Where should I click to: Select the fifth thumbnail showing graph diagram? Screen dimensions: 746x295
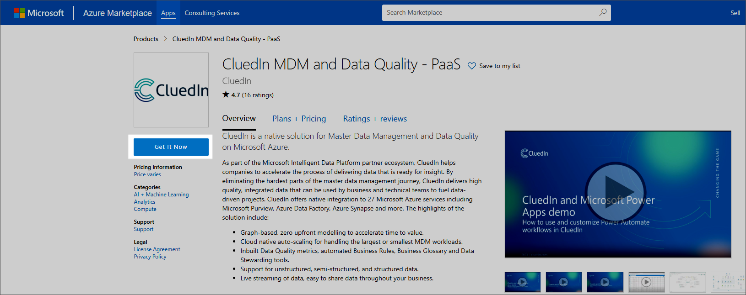687,282
